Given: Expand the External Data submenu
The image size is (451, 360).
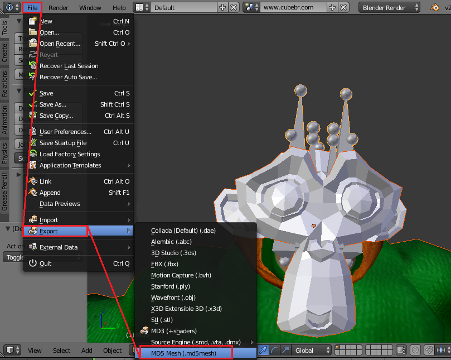Looking at the screenshot, I should (79, 247).
